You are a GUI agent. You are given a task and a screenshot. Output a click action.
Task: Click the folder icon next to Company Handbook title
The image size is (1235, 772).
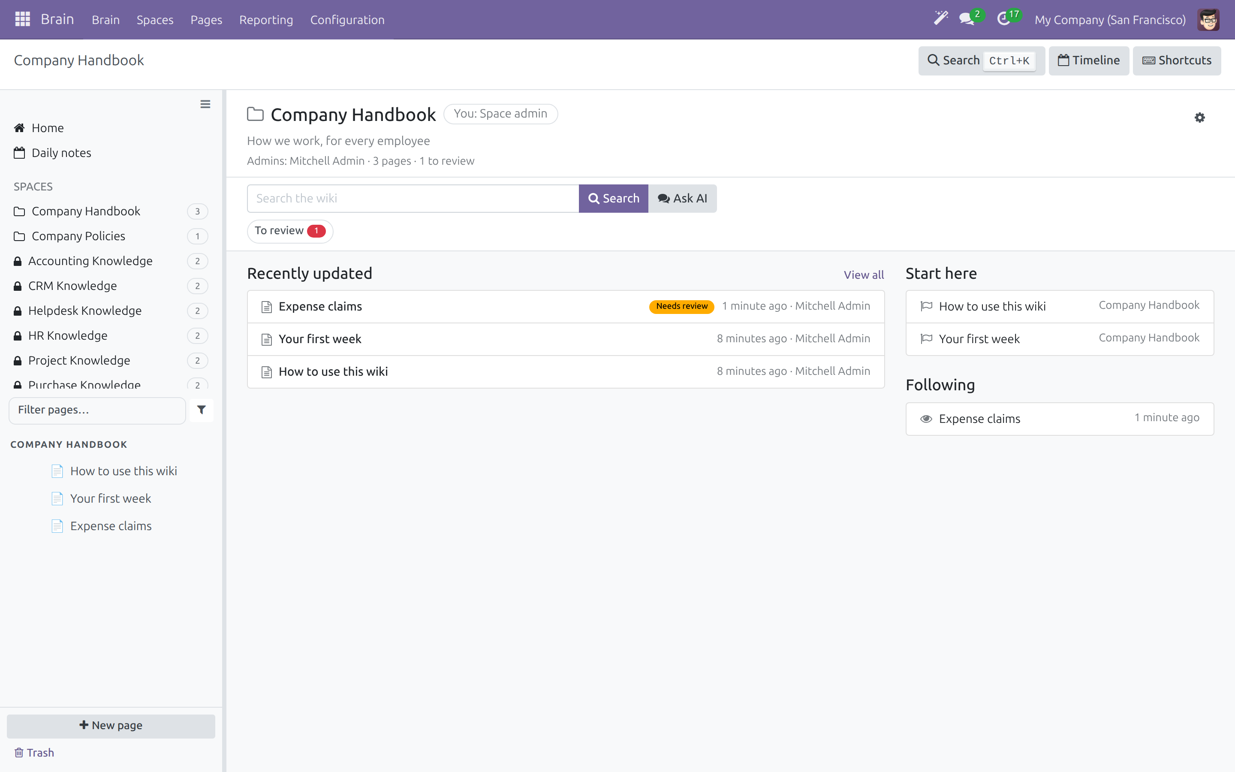coord(255,115)
